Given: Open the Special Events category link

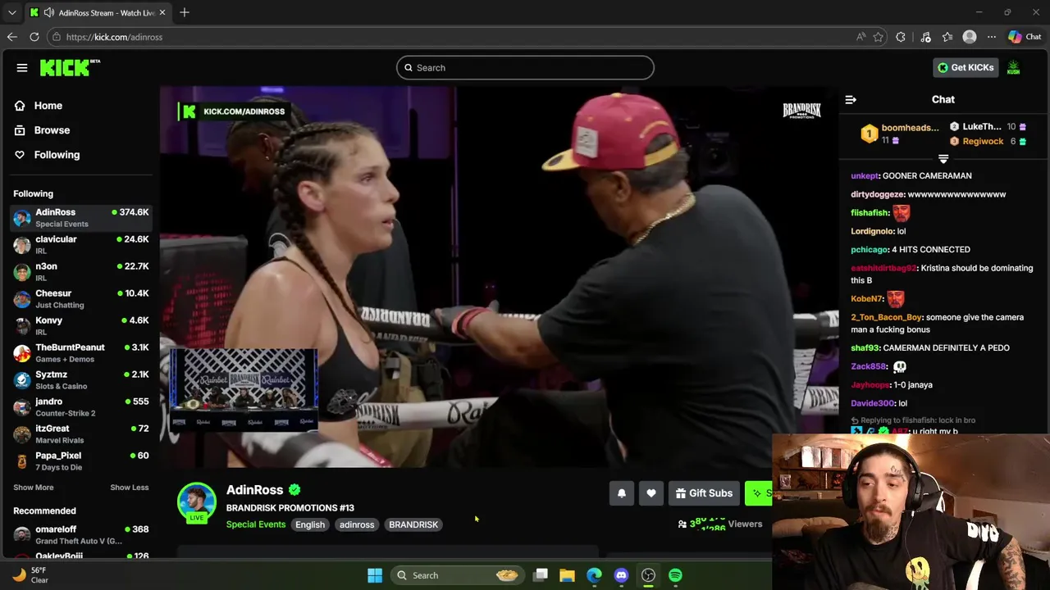Looking at the screenshot, I should (256, 524).
